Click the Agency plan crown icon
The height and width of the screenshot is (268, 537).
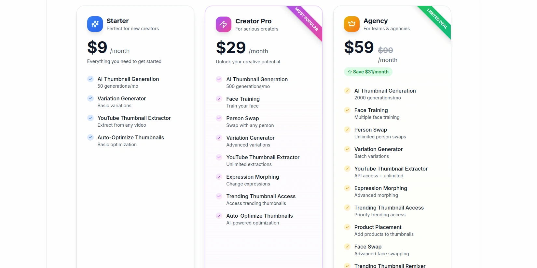click(352, 24)
